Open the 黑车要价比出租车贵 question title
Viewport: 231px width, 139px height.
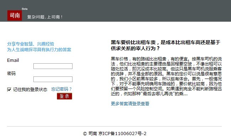pos(166,45)
